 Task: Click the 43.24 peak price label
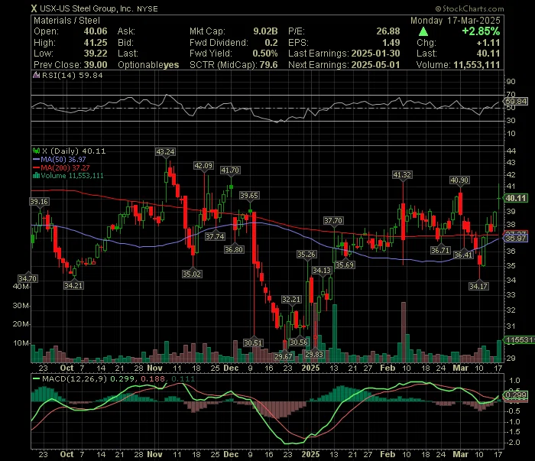coord(165,152)
